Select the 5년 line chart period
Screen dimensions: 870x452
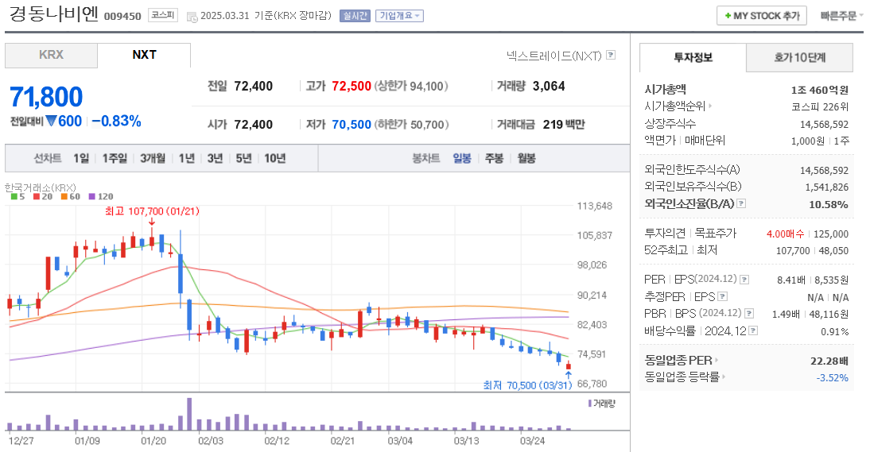[243, 158]
